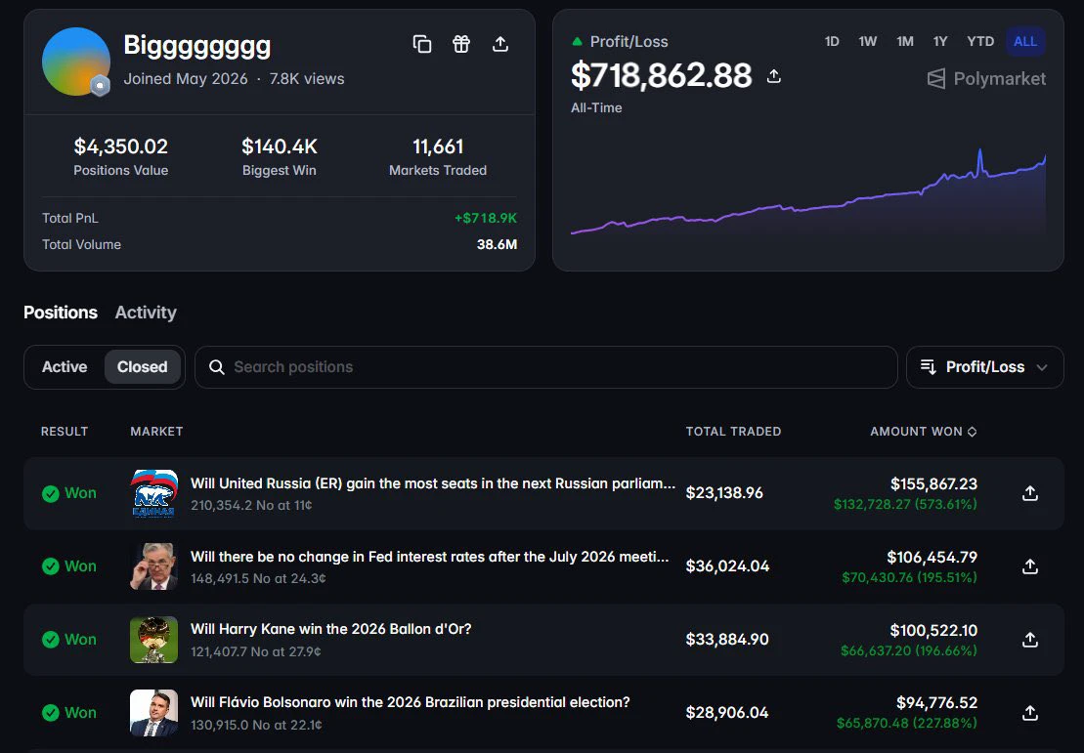This screenshot has height=753, width=1084.
Task: Click into the Search positions field
Action: tap(546, 367)
